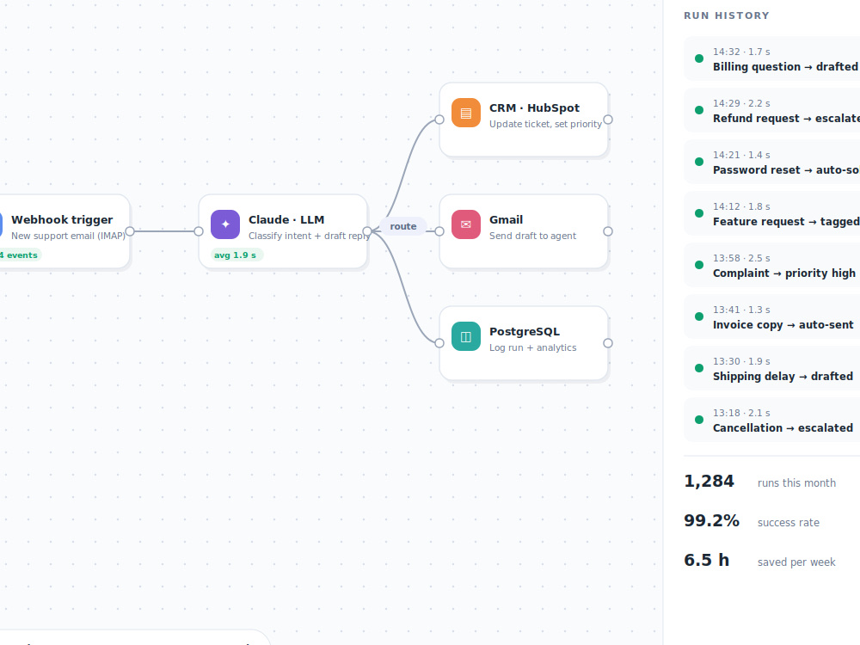Click 'Send draft to agent' subtitle
Viewport: 860px width, 645px height.
click(532, 236)
